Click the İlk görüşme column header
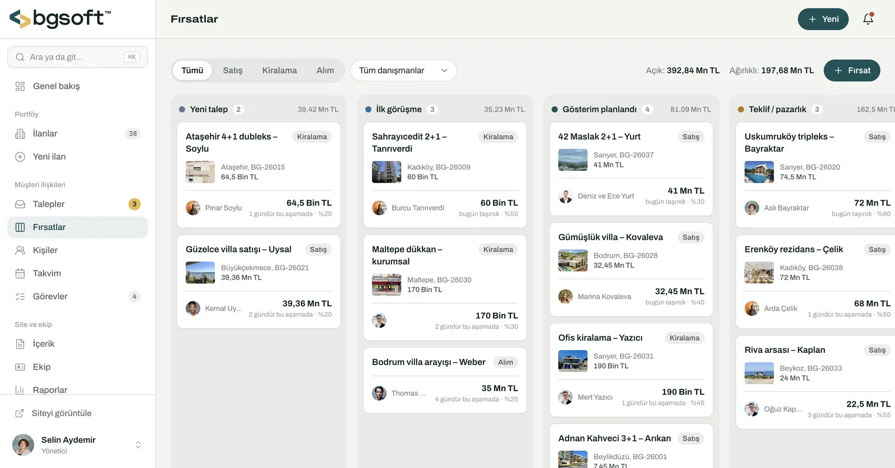The height and width of the screenshot is (468, 895). point(445,109)
